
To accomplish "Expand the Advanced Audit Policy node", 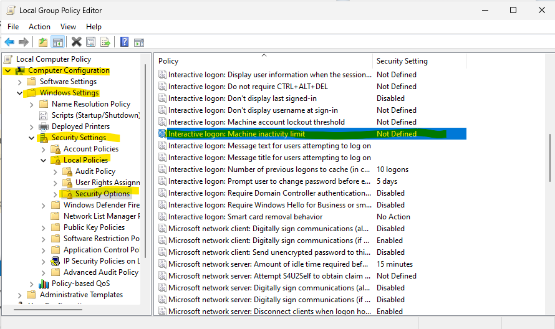I will point(43,273).
